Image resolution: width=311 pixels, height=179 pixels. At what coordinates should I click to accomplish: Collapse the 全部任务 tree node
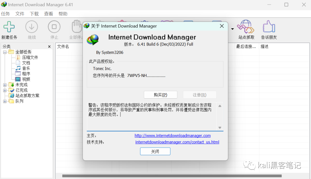(x=5, y=52)
